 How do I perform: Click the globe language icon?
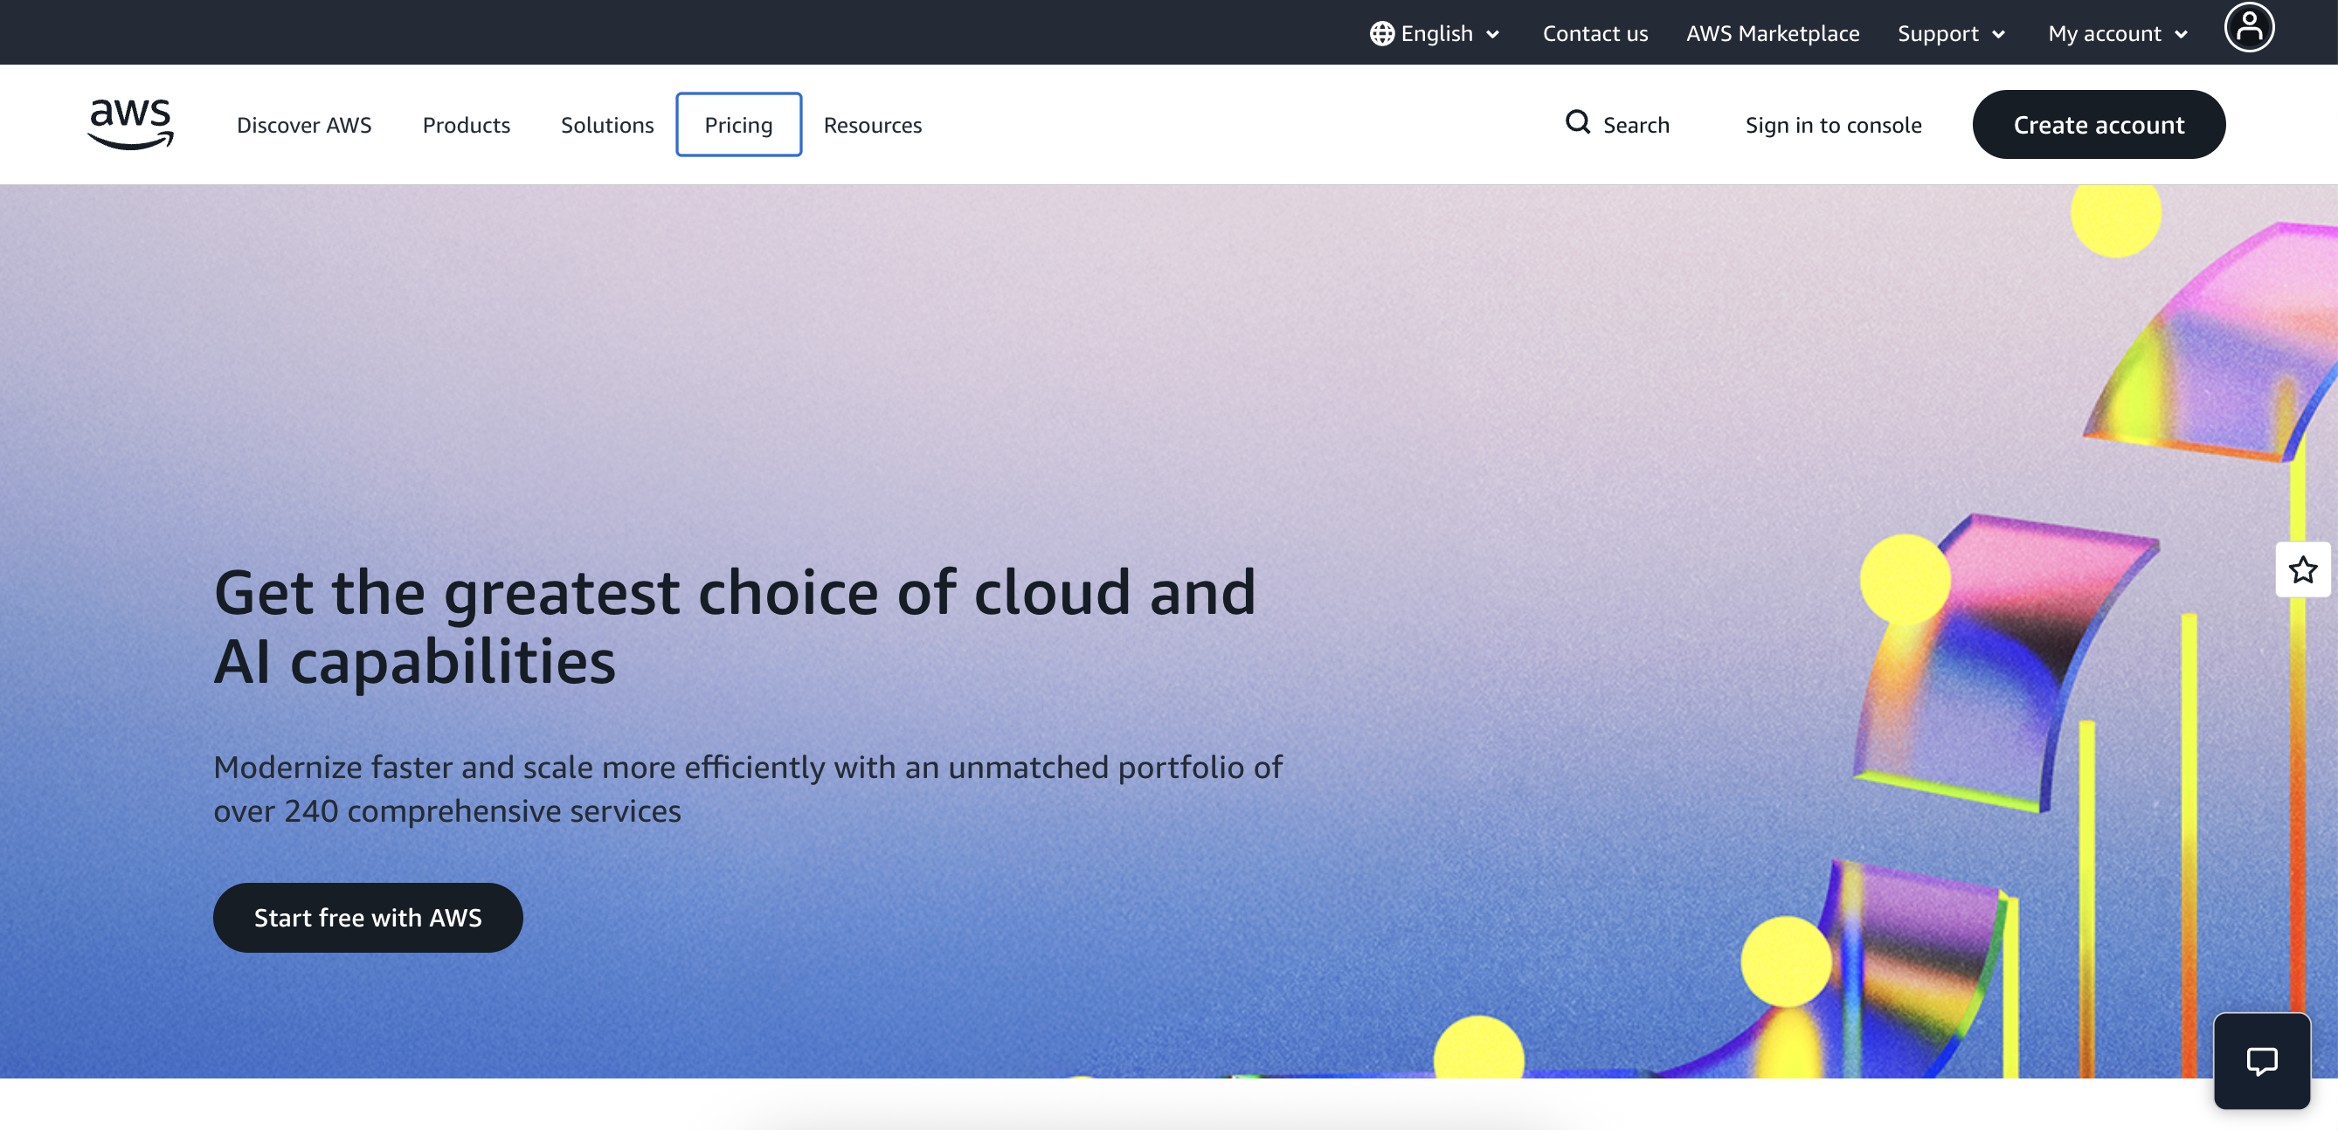(1381, 33)
